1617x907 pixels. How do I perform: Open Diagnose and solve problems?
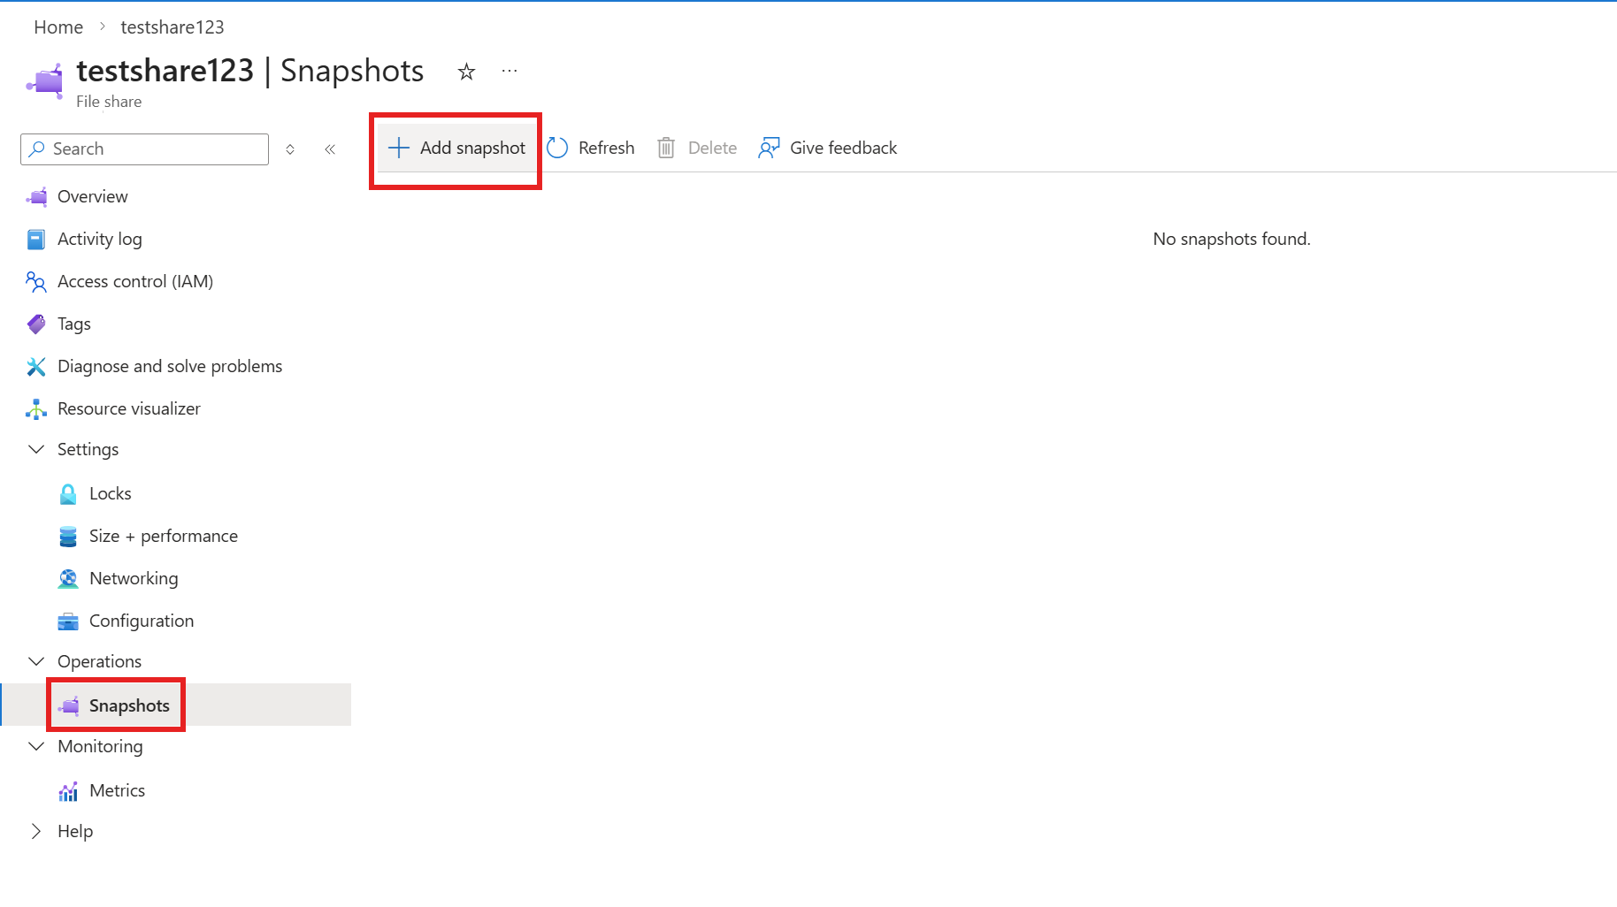[x=169, y=366]
